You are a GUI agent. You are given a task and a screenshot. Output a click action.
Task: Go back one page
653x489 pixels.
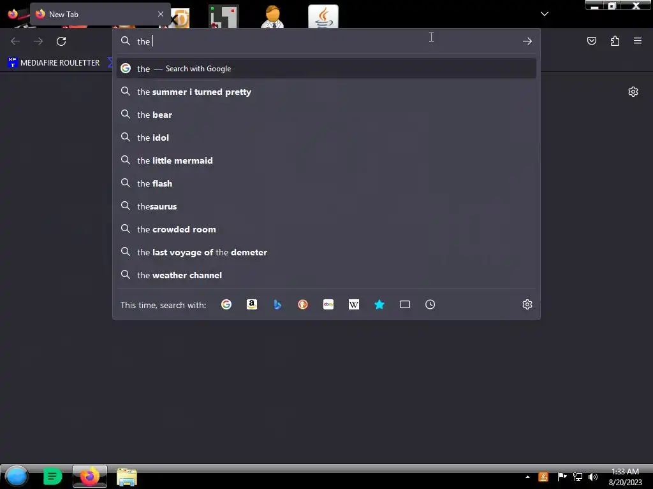[15, 41]
